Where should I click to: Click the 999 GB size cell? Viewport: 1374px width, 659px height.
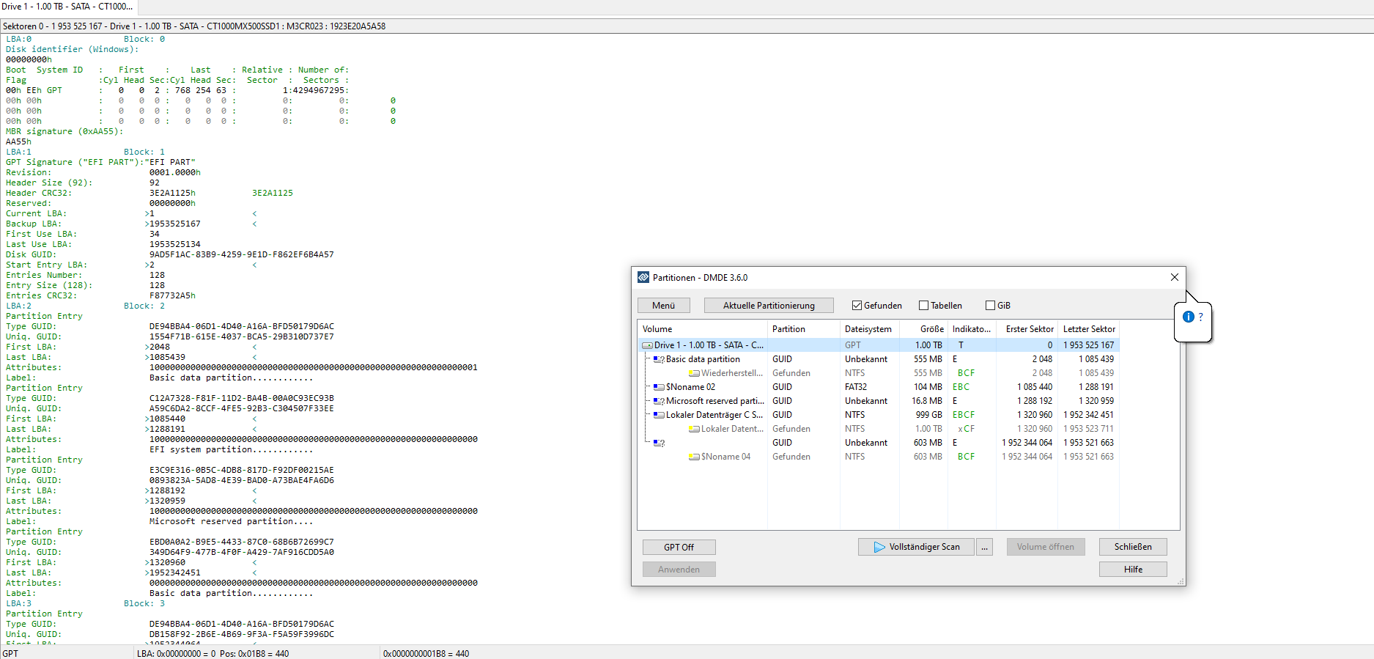tap(928, 415)
